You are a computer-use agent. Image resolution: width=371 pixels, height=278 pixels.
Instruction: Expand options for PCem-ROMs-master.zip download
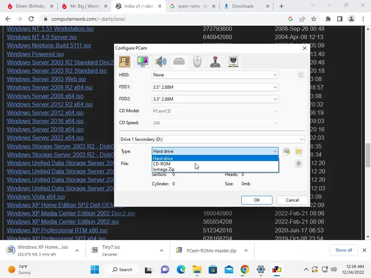[x=246, y=250]
